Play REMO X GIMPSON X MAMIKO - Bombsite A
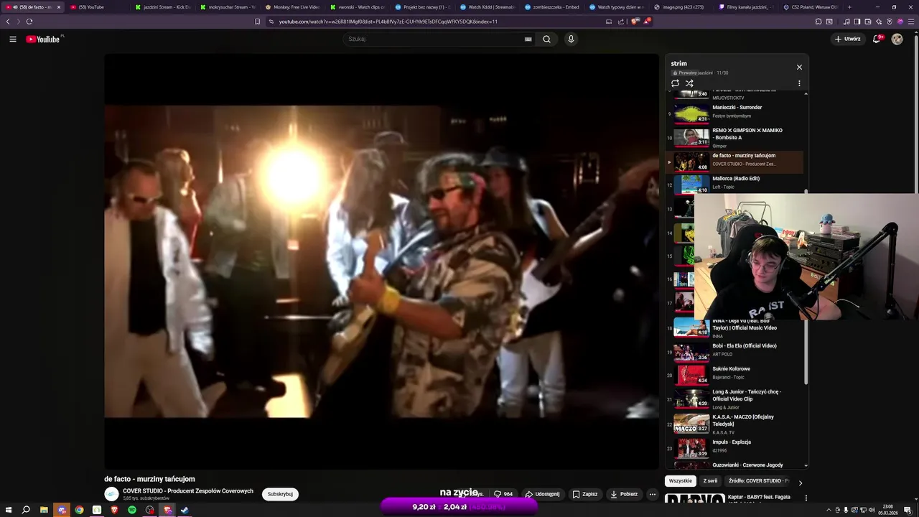Image resolution: width=919 pixels, height=517 pixels. 734,137
